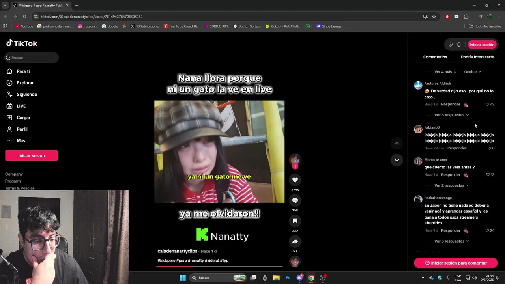Reply to Marco te amo's comment
The height and width of the screenshot is (284, 505).
click(x=451, y=174)
